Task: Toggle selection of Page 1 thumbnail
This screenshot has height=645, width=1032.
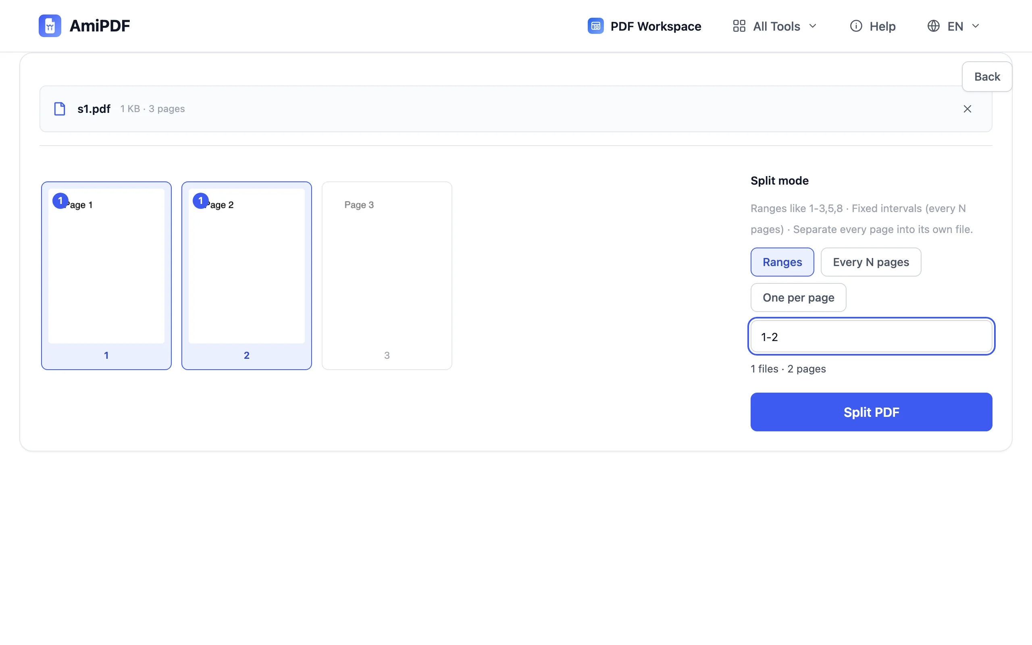Action: coord(106,276)
